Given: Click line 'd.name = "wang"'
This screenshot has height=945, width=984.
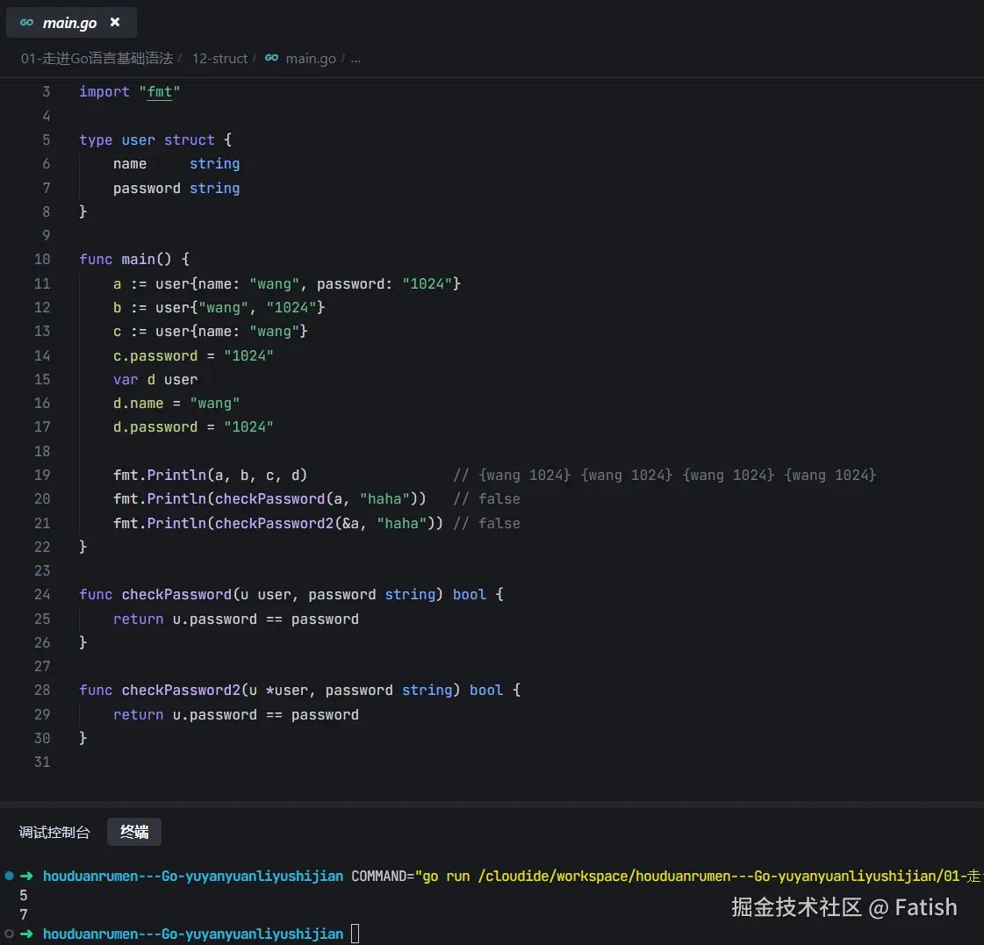Looking at the screenshot, I should point(176,404).
